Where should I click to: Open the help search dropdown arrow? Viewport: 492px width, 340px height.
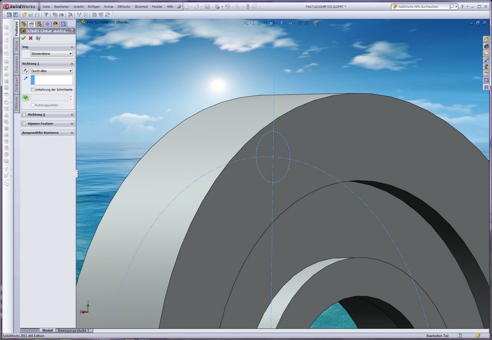click(456, 7)
